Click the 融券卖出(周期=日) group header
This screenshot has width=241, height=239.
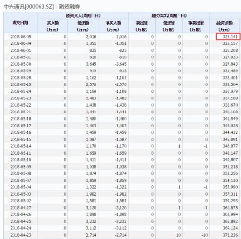[169, 15]
